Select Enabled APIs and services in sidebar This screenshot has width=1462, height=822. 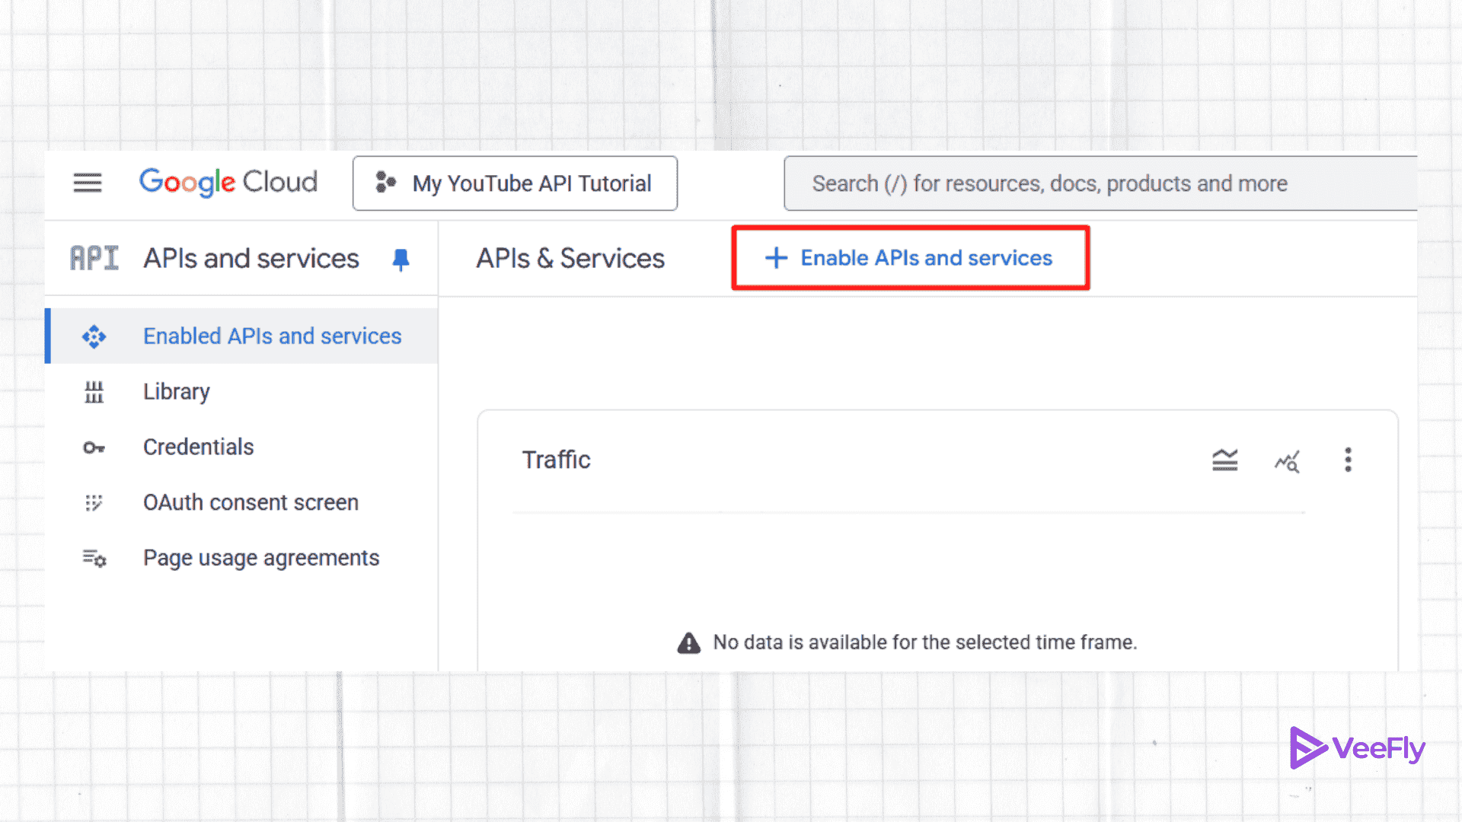(x=272, y=336)
